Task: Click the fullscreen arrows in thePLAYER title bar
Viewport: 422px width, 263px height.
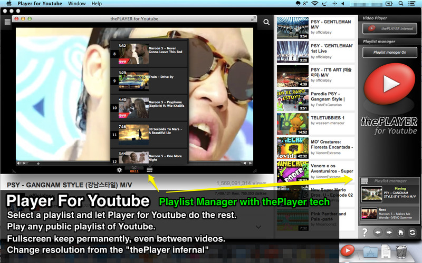Action: click(x=253, y=19)
